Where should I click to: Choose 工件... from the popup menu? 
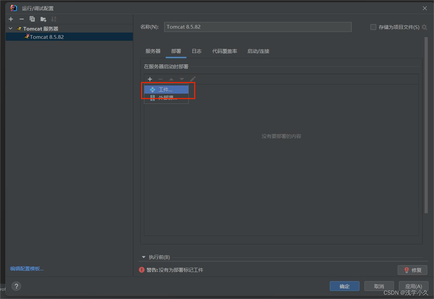pyautogui.click(x=166, y=89)
